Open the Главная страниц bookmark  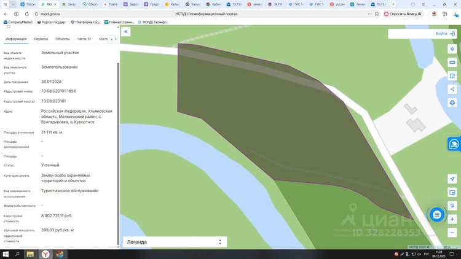tap(119, 22)
